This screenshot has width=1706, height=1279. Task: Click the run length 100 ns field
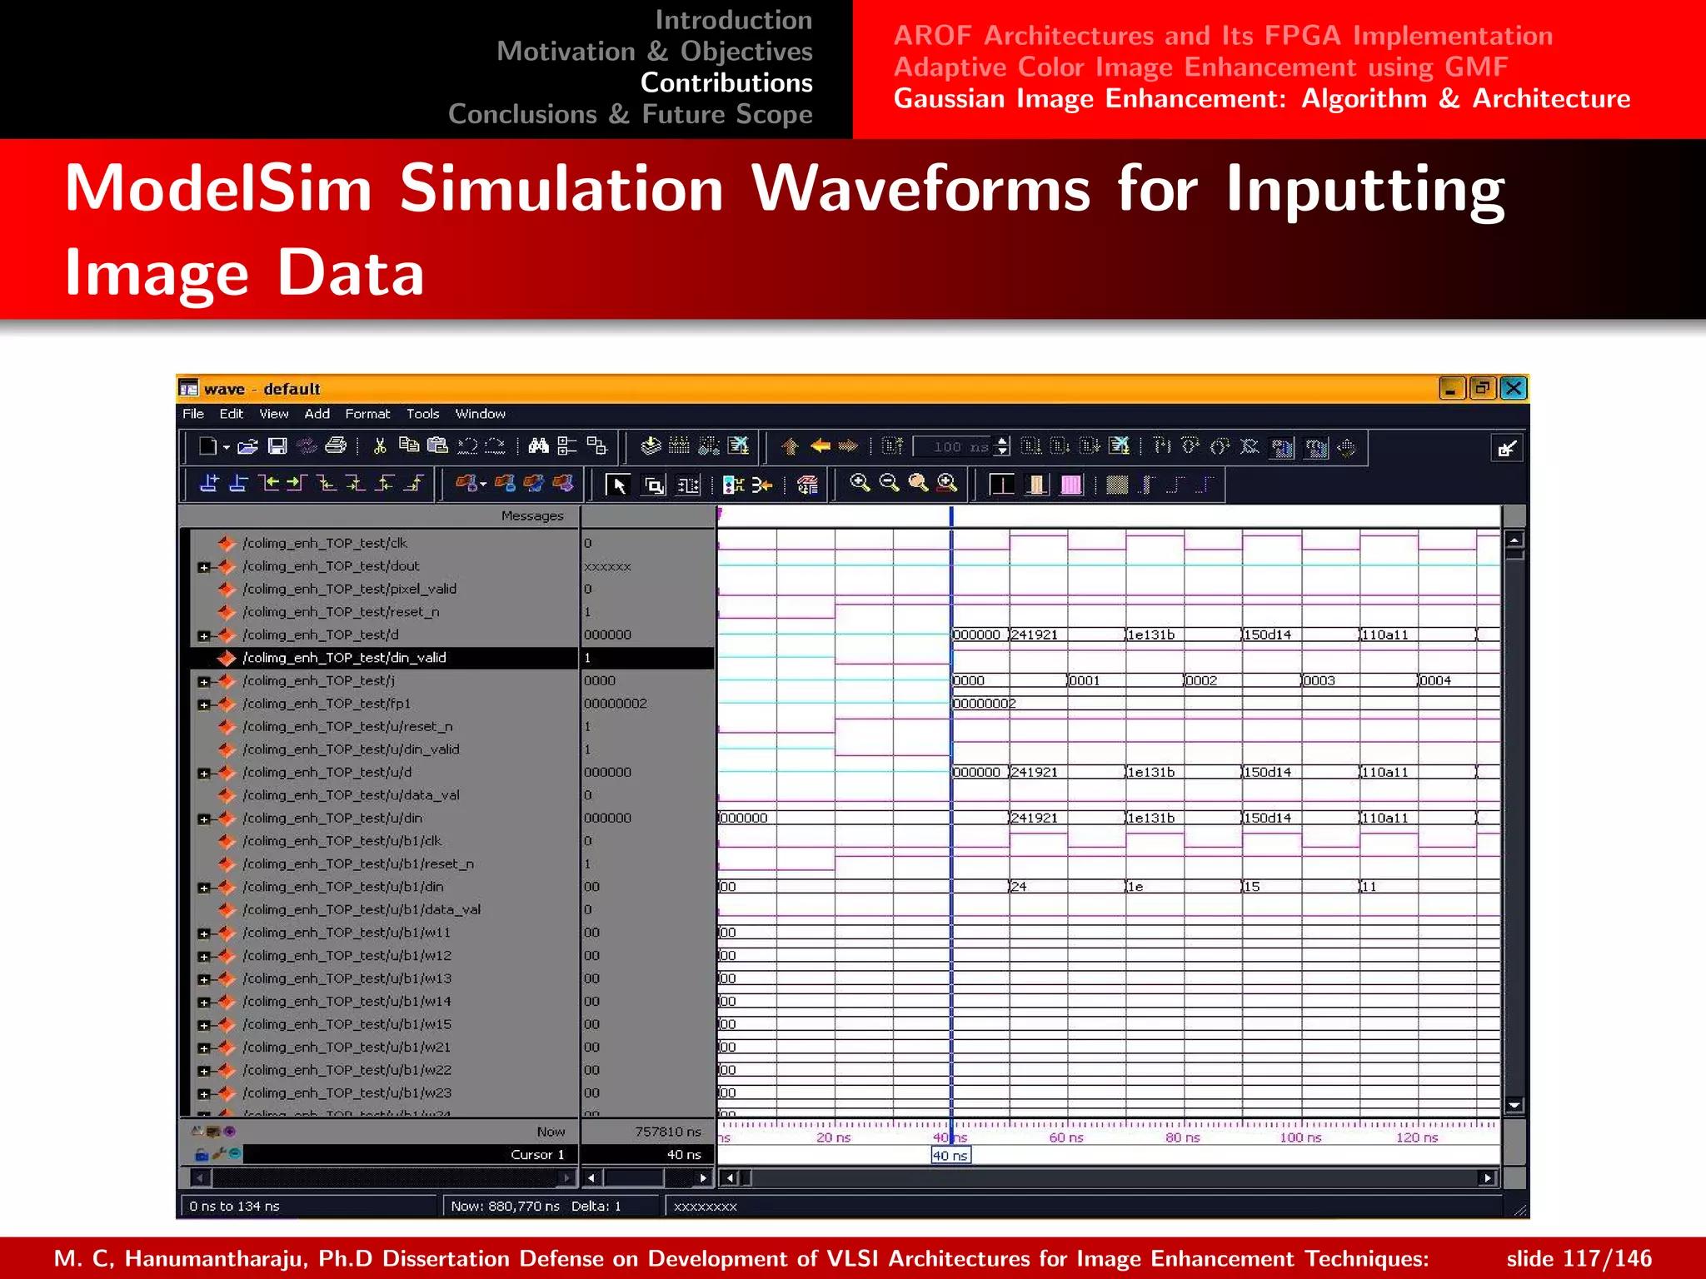(x=954, y=447)
